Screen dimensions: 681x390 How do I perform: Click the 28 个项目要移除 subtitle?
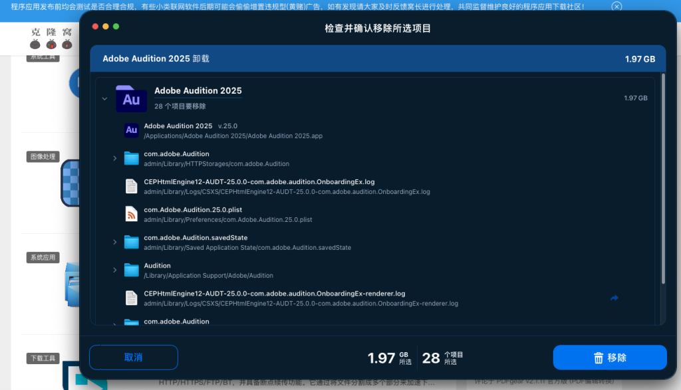click(x=180, y=106)
